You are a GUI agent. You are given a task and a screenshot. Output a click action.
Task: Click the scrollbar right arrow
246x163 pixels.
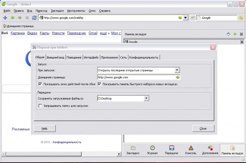pos(119,154)
